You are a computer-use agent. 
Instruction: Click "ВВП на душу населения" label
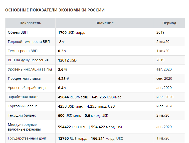pyautogui.click(x=28, y=60)
